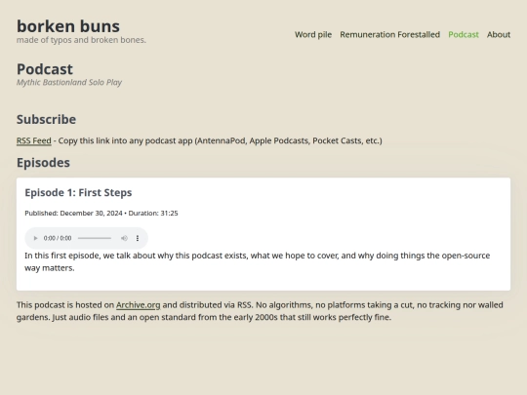This screenshot has width=527, height=395.
Task: Click the Mythic Bastionland Solo Play subtitle
Action: coord(69,82)
